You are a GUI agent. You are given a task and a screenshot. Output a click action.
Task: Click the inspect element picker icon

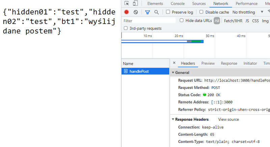(x=127, y=4)
